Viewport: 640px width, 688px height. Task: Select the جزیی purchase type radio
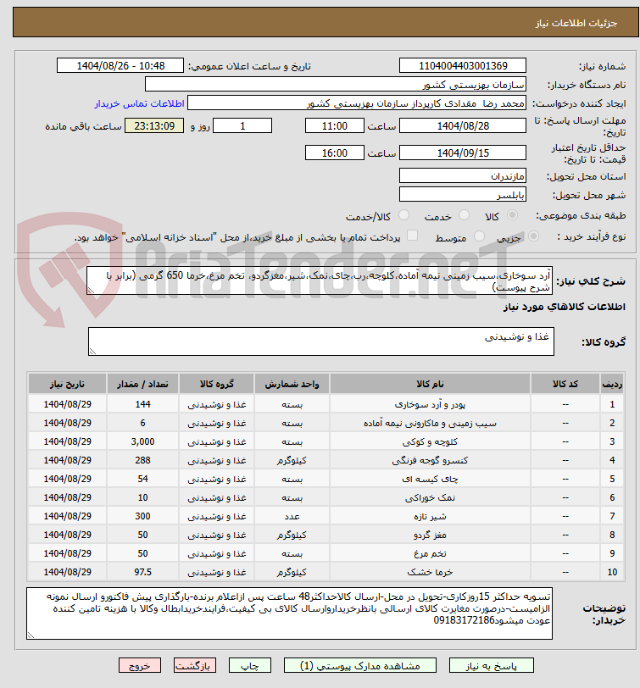pos(533,236)
